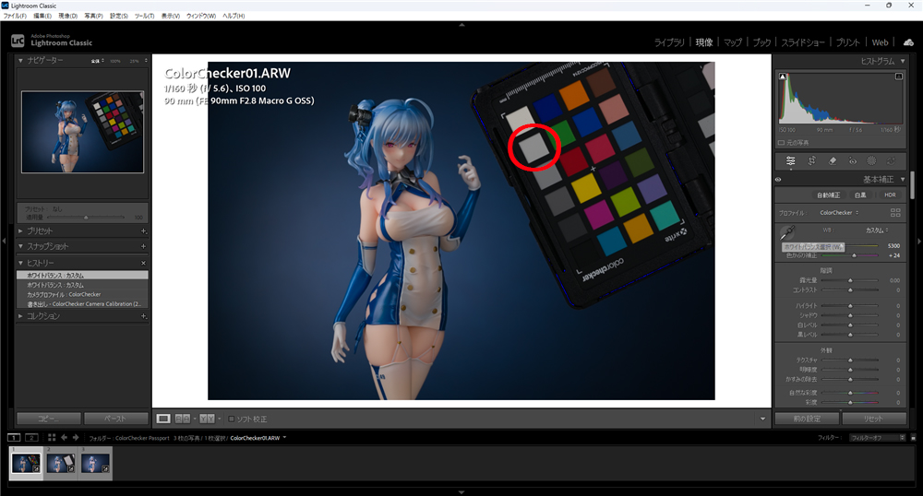923x496 pixels.
Task: Apply Auto tone correction button
Action: [x=828, y=195]
